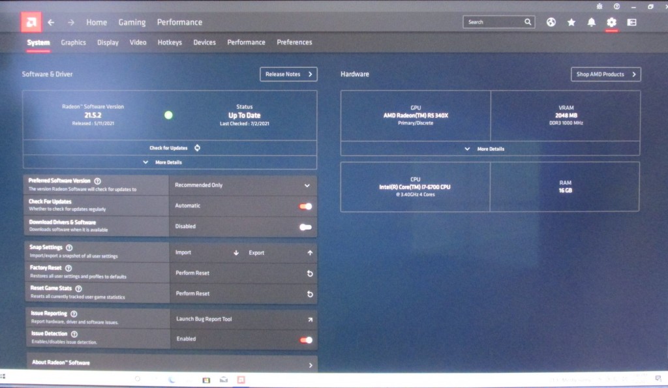Screen dimensions: 668x388
Task: Click the AMD logo icon
Action: pyautogui.click(x=31, y=22)
